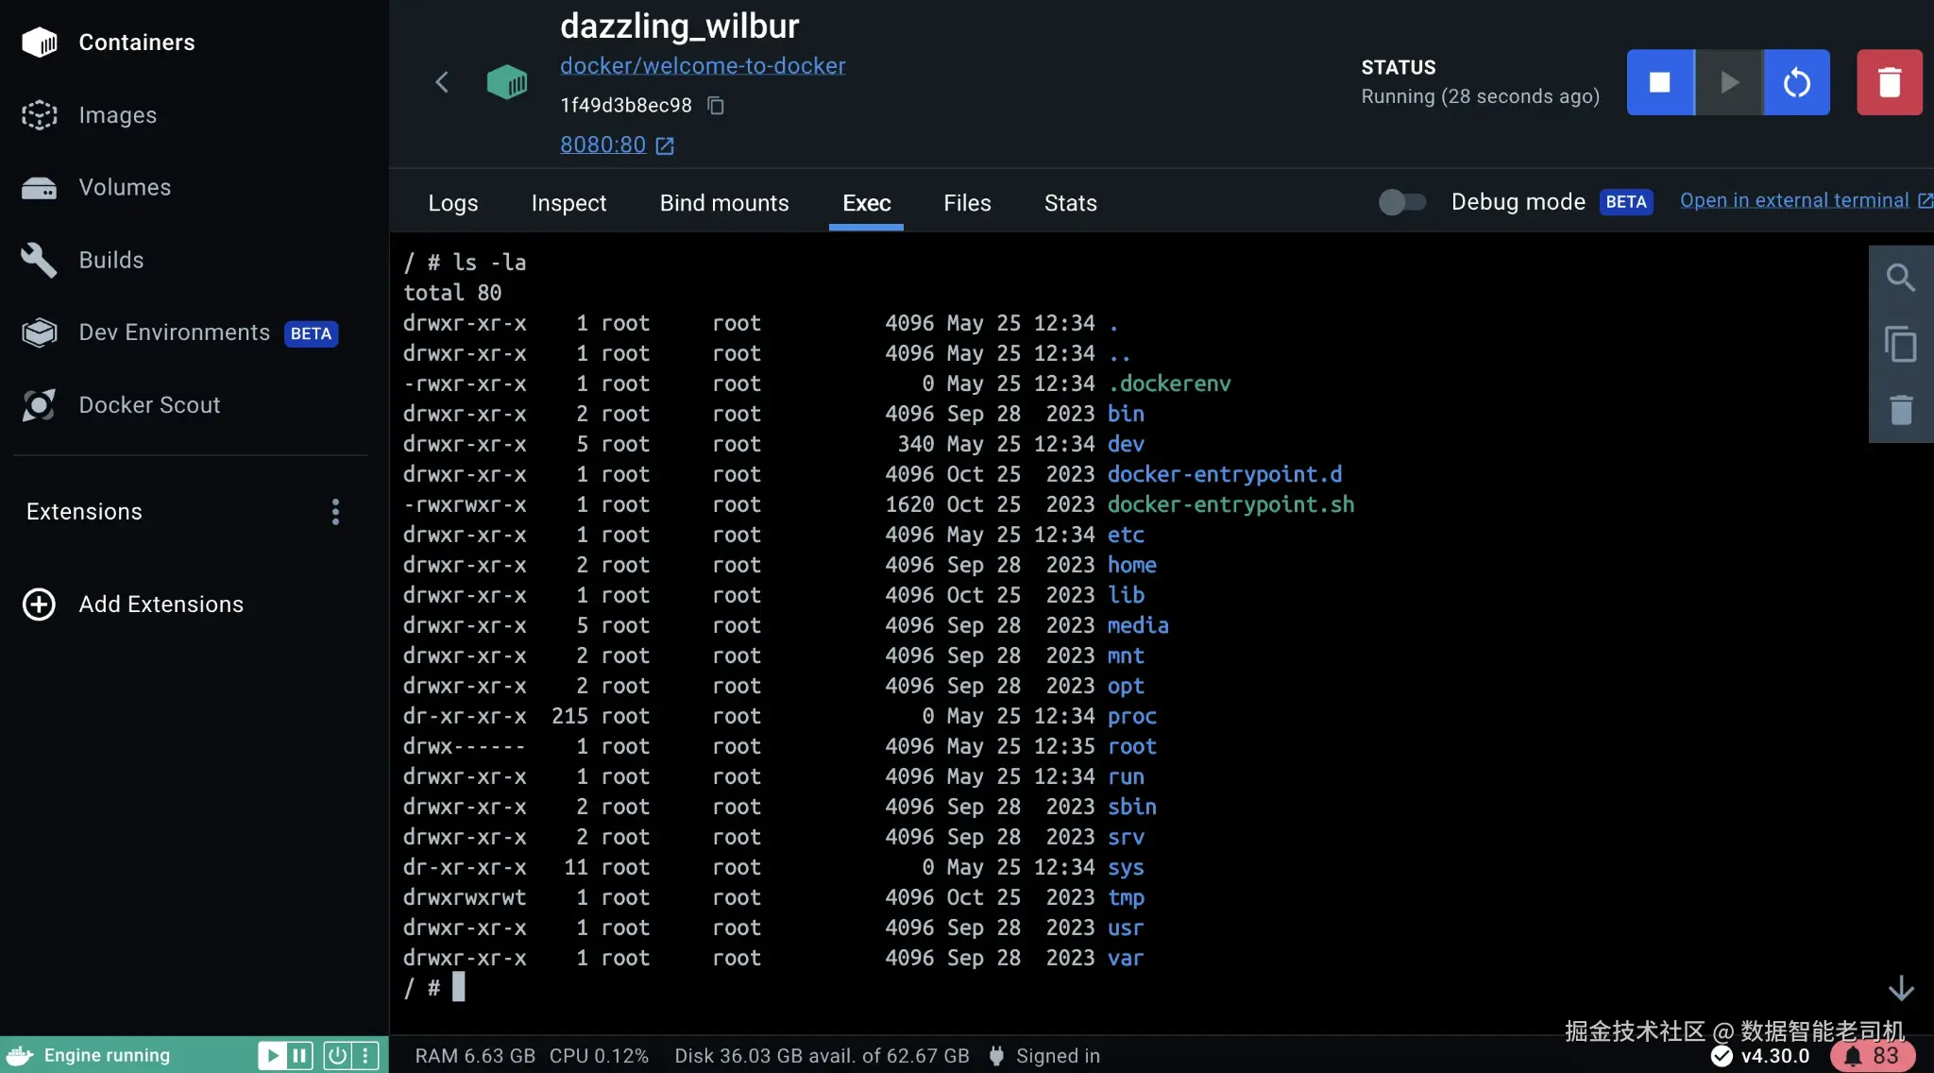Restart the dazzling_wilbur container

(x=1797, y=82)
